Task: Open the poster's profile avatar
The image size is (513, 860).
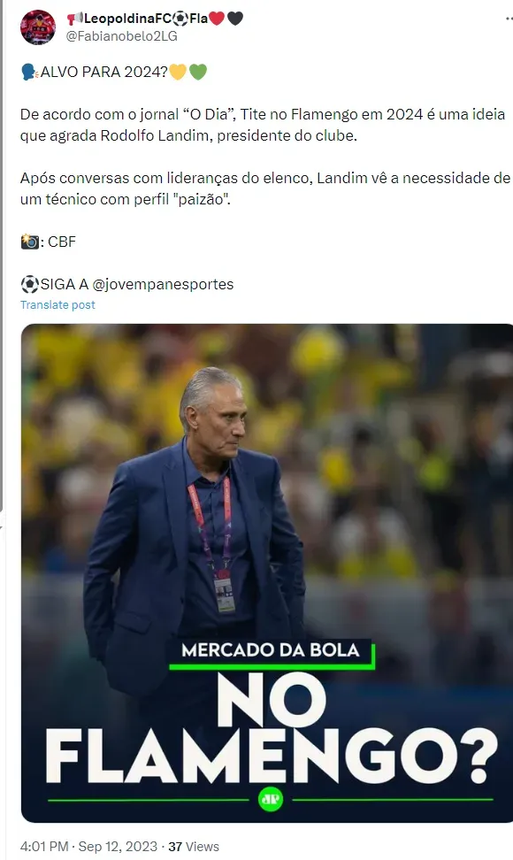Action: [x=38, y=27]
